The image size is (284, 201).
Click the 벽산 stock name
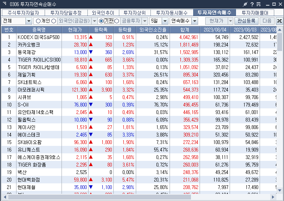(22, 172)
